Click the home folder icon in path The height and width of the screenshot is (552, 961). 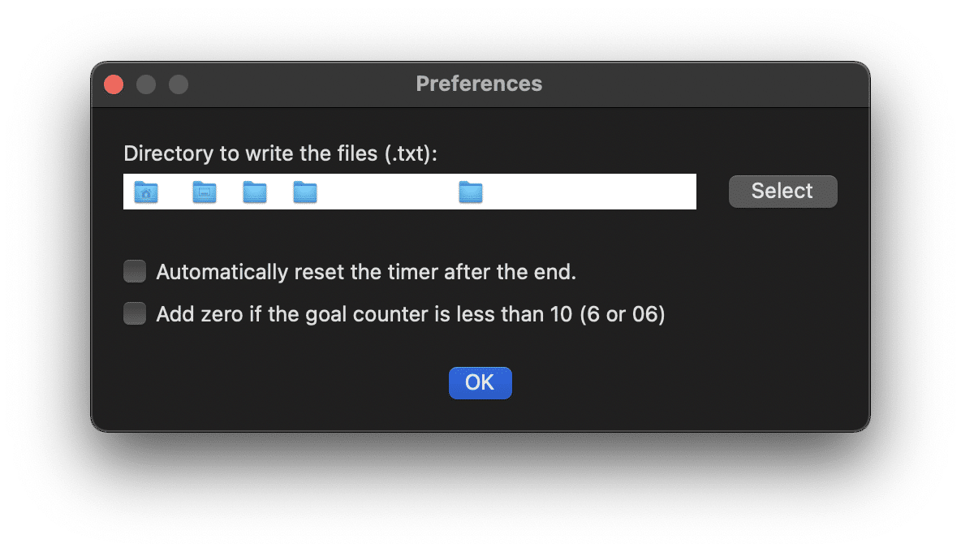pos(145,192)
